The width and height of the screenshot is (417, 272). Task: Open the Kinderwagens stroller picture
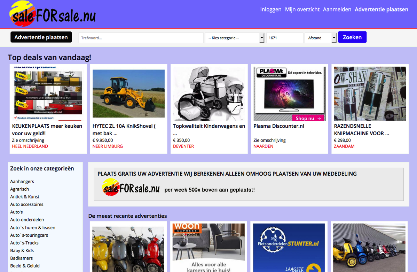pyautogui.click(x=209, y=93)
